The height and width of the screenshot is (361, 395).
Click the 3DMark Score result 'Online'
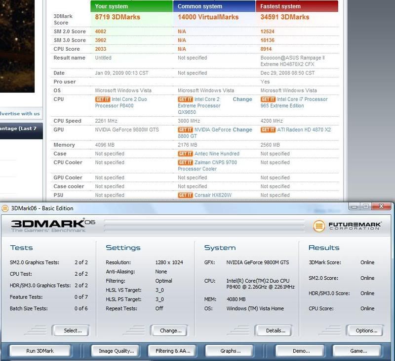(367, 263)
